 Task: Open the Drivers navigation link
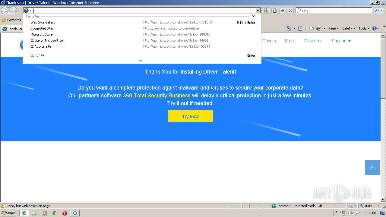point(269,41)
